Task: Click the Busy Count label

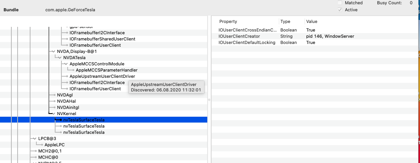Action: point(389,3)
